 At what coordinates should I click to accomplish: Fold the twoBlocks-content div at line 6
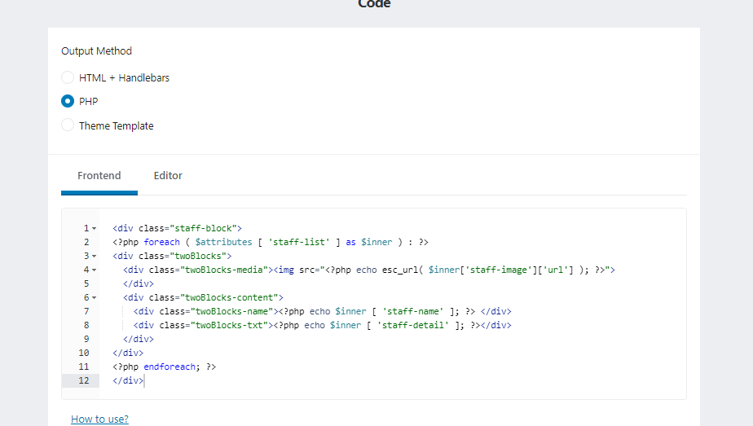tap(95, 298)
